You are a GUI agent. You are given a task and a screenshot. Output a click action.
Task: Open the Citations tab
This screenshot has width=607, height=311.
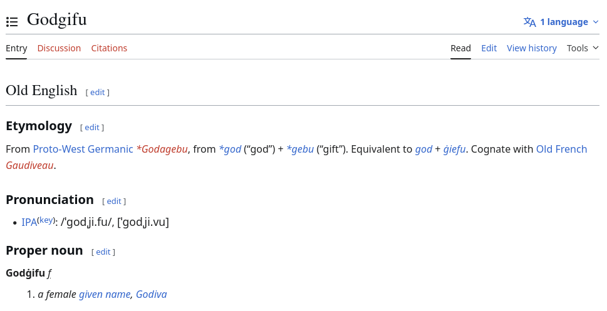coord(109,48)
